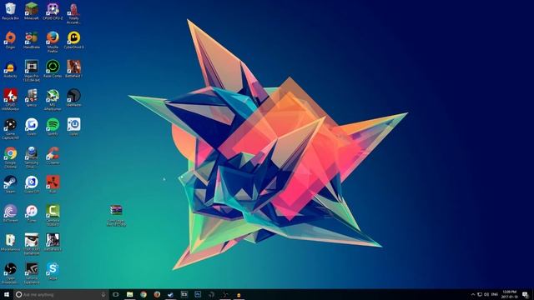Select the Game Capture HD shortcut
Image resolution: width=534 pixels, height=300 pixels.
[10, 129]
